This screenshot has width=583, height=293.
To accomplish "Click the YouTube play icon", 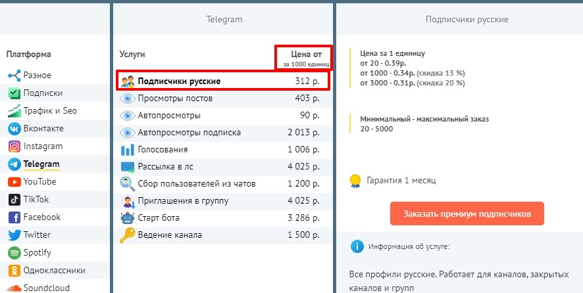I will point(14,182).
